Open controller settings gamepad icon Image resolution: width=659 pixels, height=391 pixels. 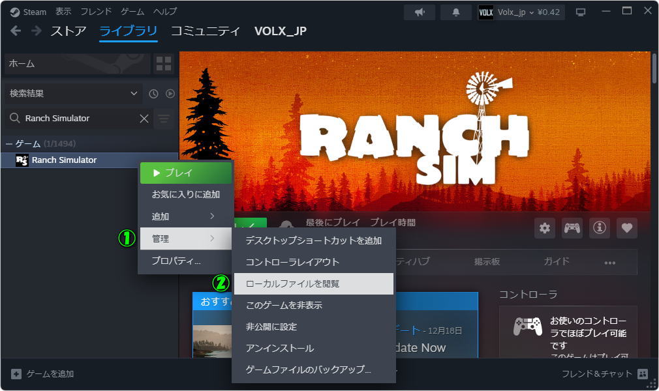click(572, 228)
